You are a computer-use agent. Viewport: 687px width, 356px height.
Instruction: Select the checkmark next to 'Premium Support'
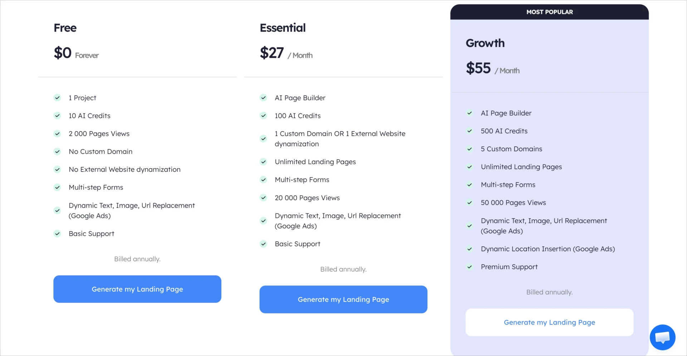click(469, 267)
